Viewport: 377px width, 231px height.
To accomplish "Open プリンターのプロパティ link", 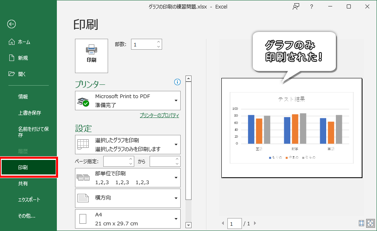I will (159, 115).
